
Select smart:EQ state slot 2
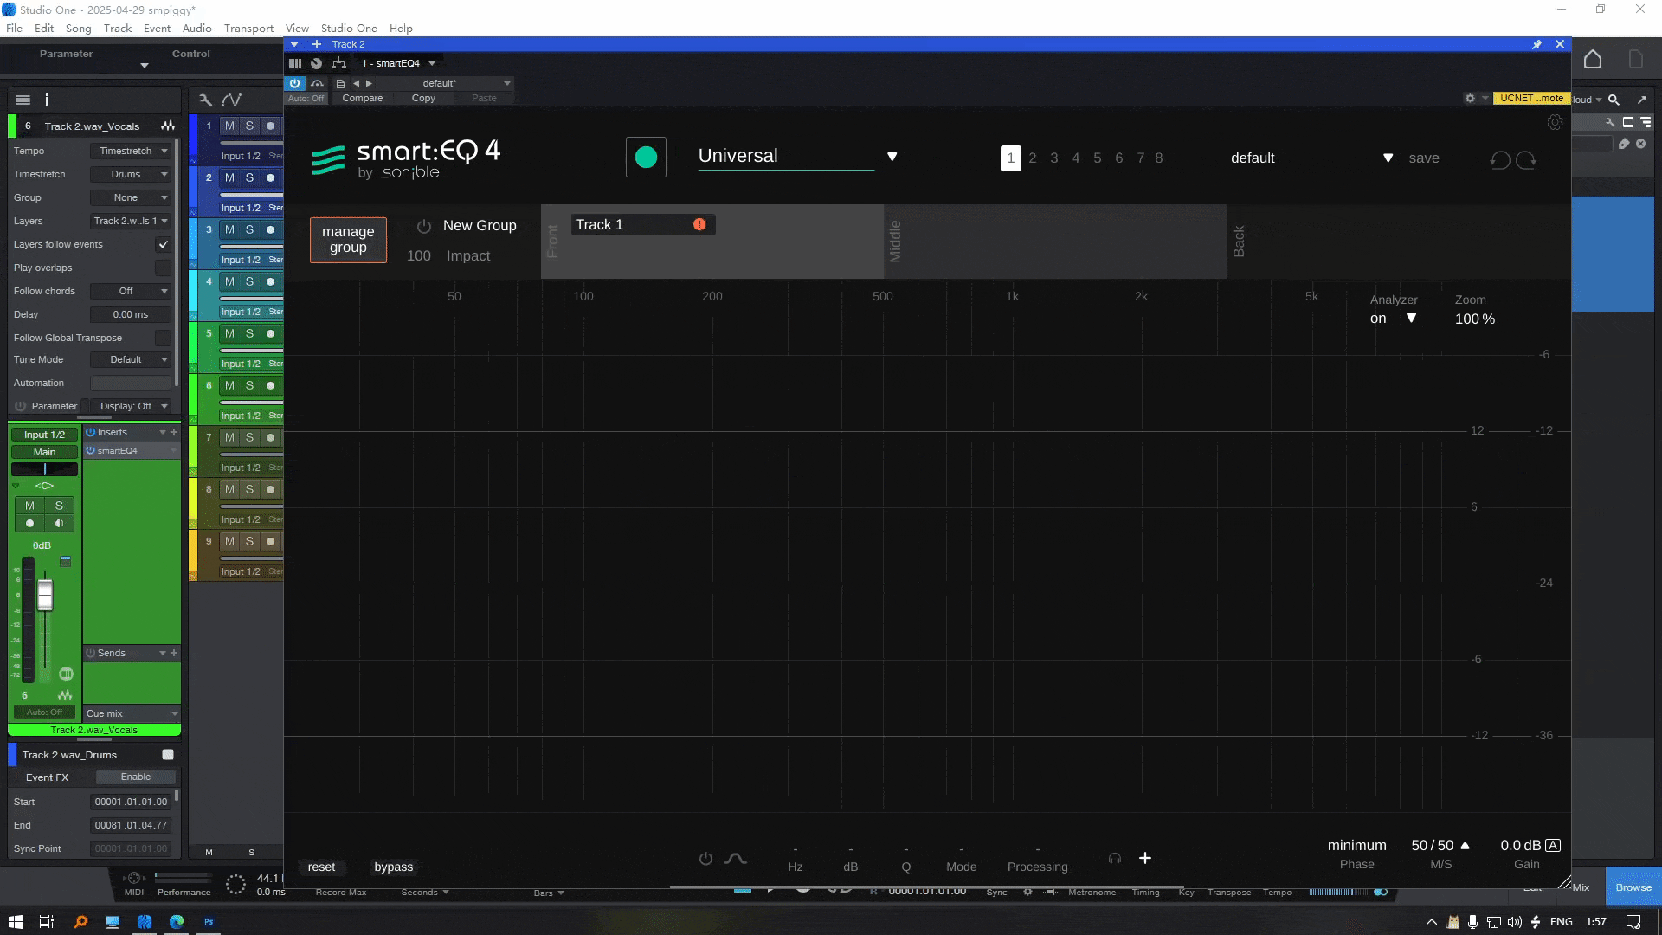(1032, 158)
